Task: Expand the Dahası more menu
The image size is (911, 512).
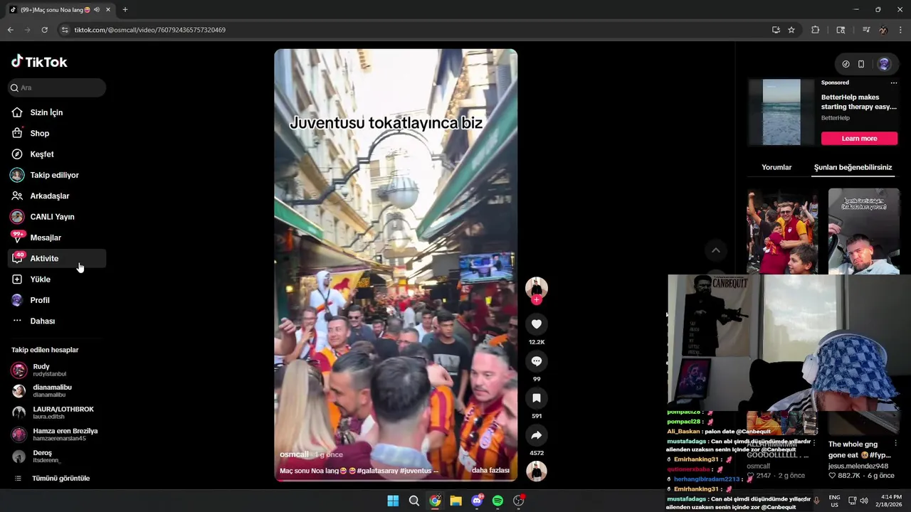Action: (42, 321)
